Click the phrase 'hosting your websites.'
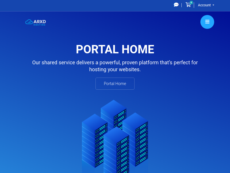 point(115,69)
